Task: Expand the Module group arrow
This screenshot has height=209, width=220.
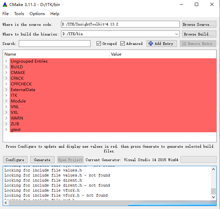Action: click(x=6, y=101)
